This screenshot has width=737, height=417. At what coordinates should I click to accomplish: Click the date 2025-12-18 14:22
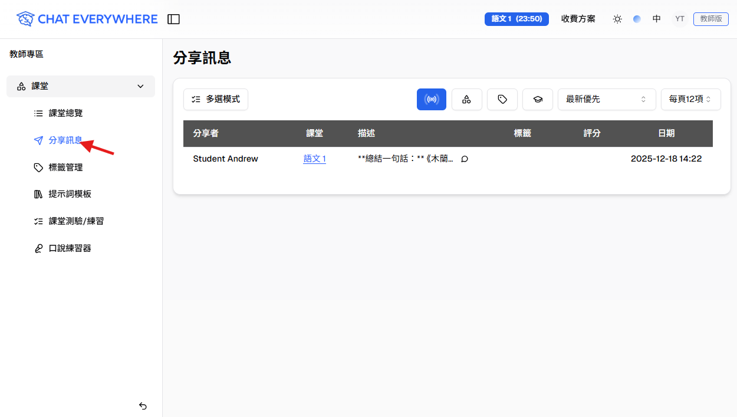[x=666, y=159]
